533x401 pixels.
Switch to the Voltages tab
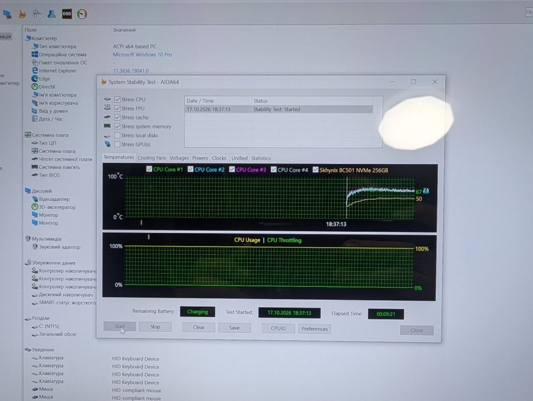pyautogui.click(x=179, y=158)
